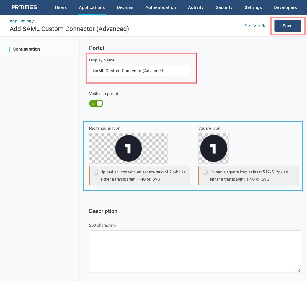The height and width of the screenshot is (281, 307).
Task: Select the Configuration sidebar tab
Action: 26,49
